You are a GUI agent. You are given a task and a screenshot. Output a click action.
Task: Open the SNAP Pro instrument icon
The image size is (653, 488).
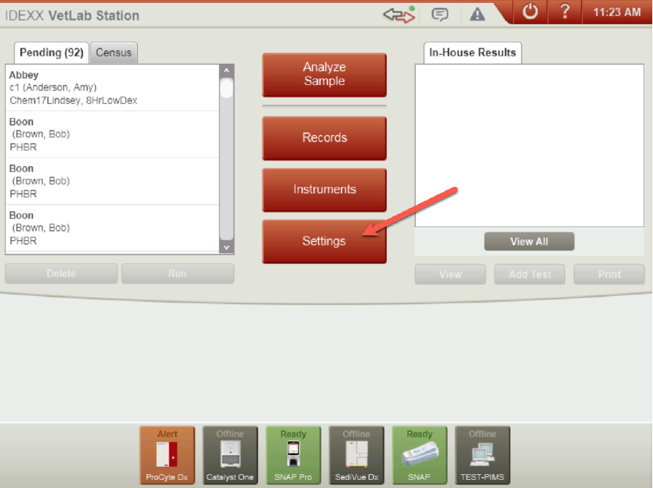293,455
